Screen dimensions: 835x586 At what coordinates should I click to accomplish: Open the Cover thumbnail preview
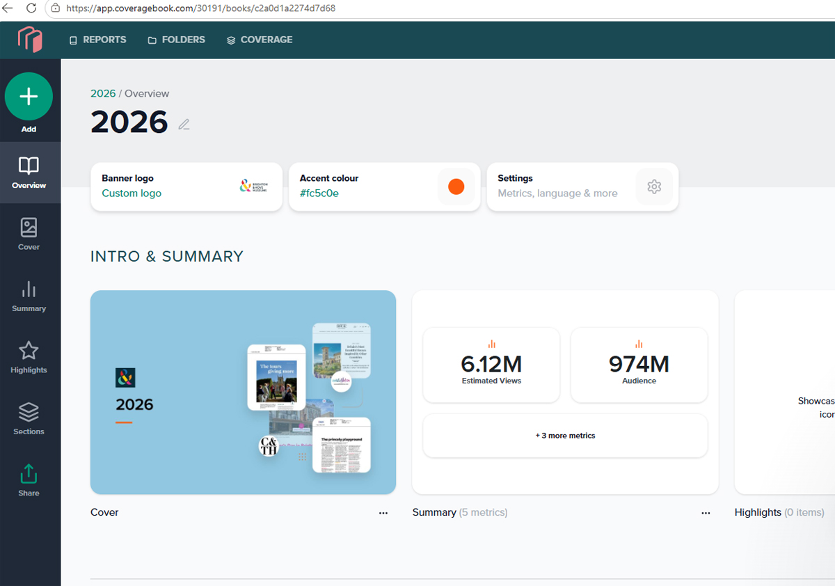[x=243, y=392]
